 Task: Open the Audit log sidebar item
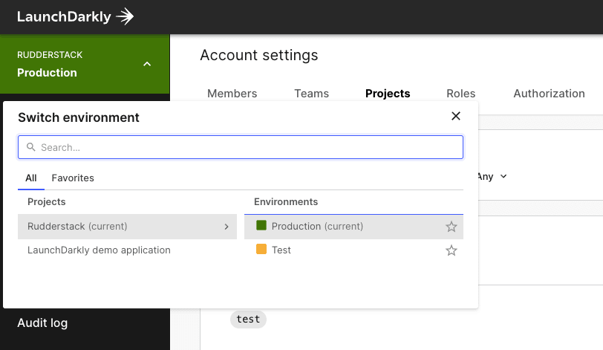pyautogui.click(x=42, y=323)
